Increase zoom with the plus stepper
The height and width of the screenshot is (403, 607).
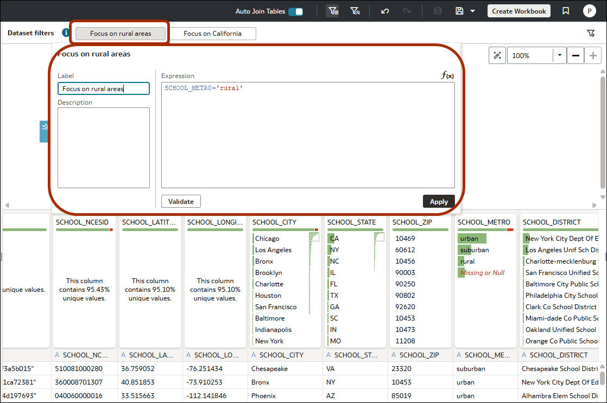pos(593,55)
